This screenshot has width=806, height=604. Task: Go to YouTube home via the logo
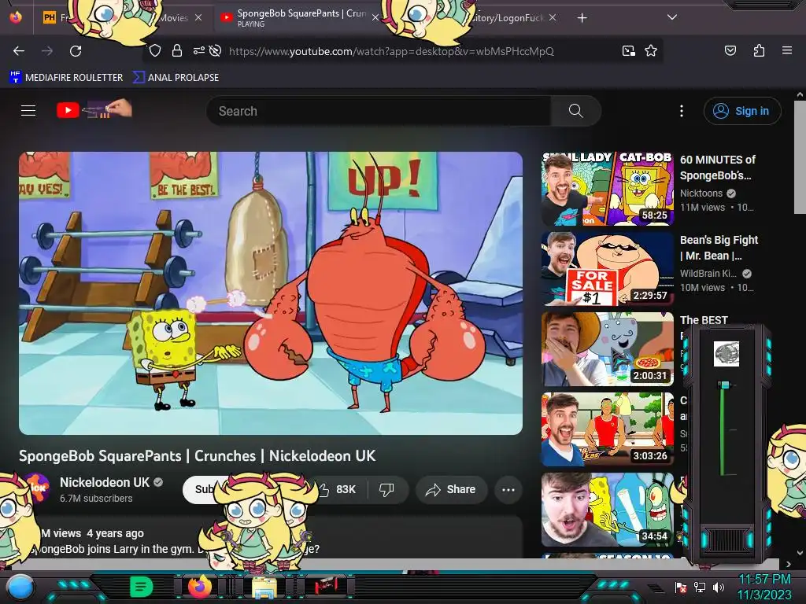94,109
